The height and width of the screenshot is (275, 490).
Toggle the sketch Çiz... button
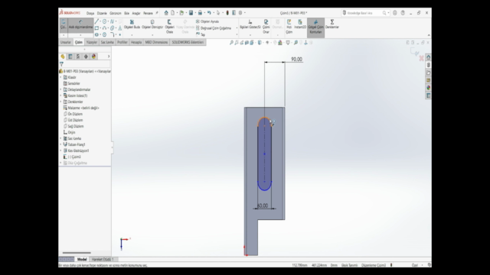[64, 24]
